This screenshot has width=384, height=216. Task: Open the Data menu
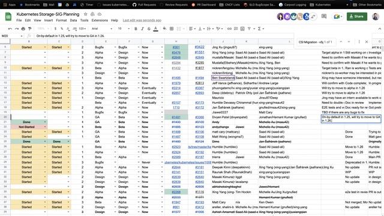coord(73,20)
